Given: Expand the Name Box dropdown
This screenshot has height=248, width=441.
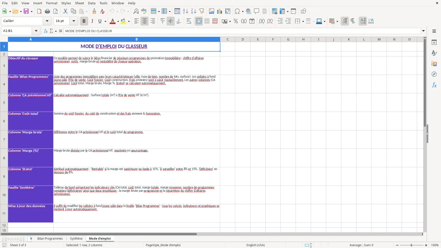Looking at the screenshot, I should [x=36, y=31].
